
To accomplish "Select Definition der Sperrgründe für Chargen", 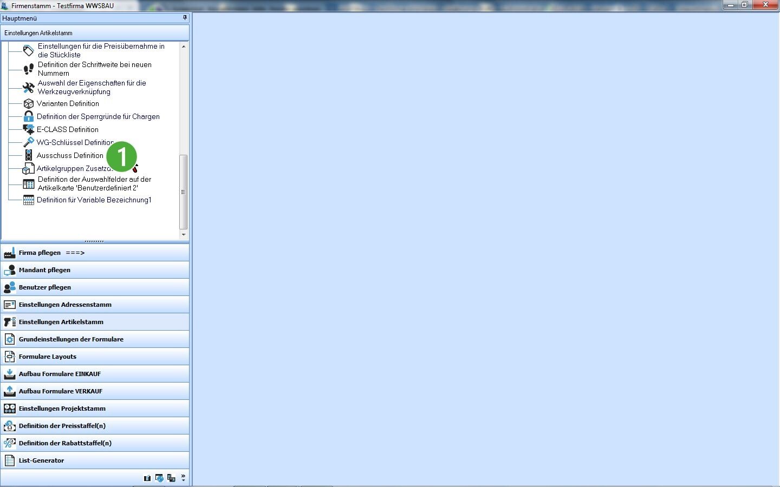I will [98, 116].
